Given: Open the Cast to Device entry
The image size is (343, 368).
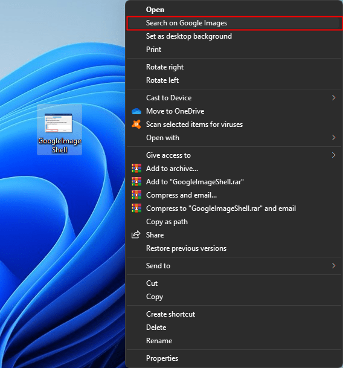Looking at the screenshot, I should tap(234, 98).
